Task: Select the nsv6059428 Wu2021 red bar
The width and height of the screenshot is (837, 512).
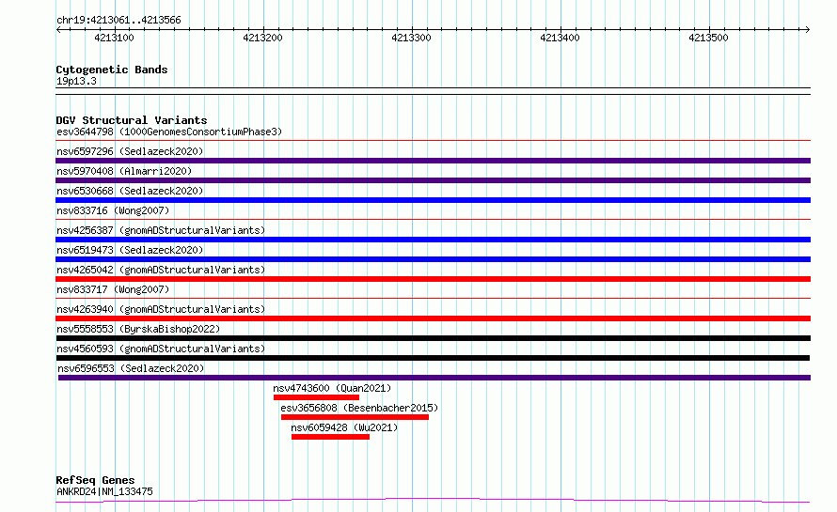Action: tap(330, 437)
